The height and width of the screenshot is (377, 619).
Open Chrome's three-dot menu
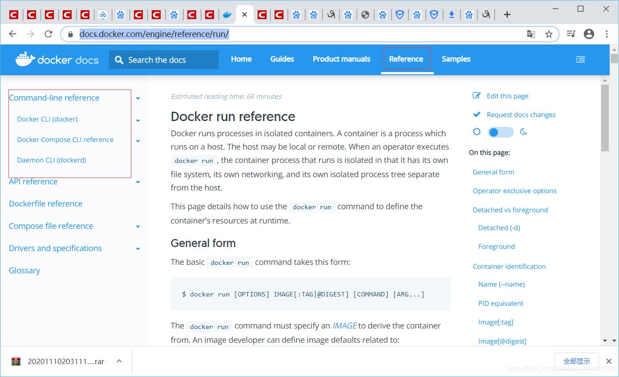point(607,34)
